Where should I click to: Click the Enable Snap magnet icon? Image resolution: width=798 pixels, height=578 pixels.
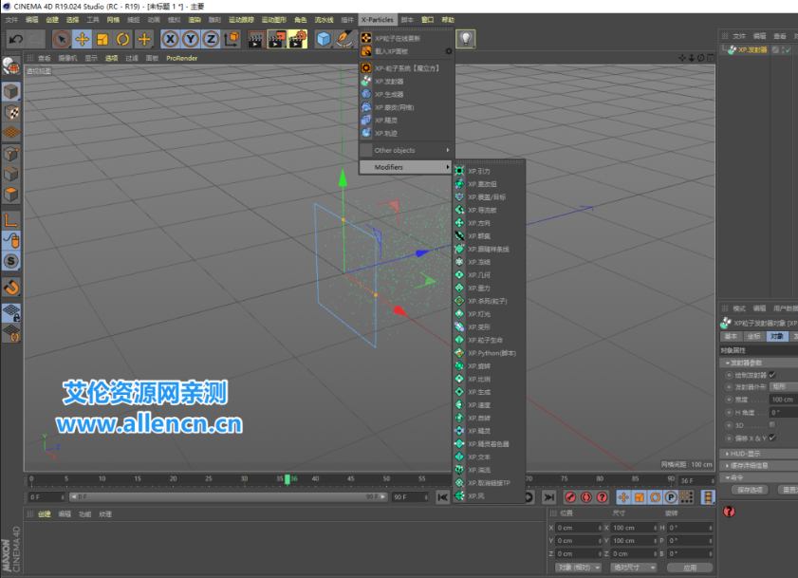(x=11, y=288)
